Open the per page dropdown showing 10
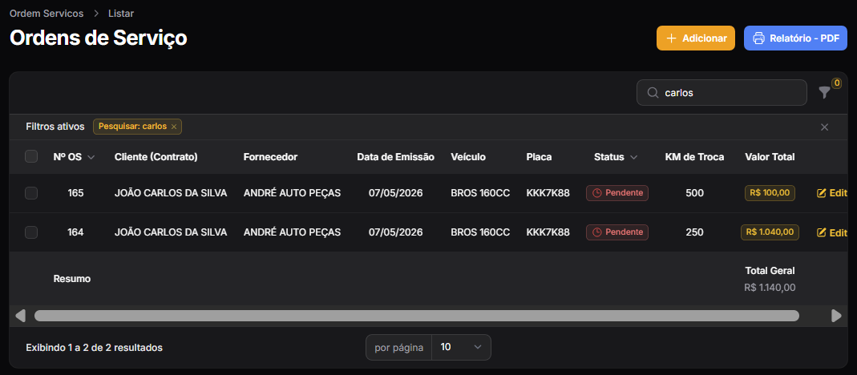This screenshot has width=857, height=375. tap(461, 347)
